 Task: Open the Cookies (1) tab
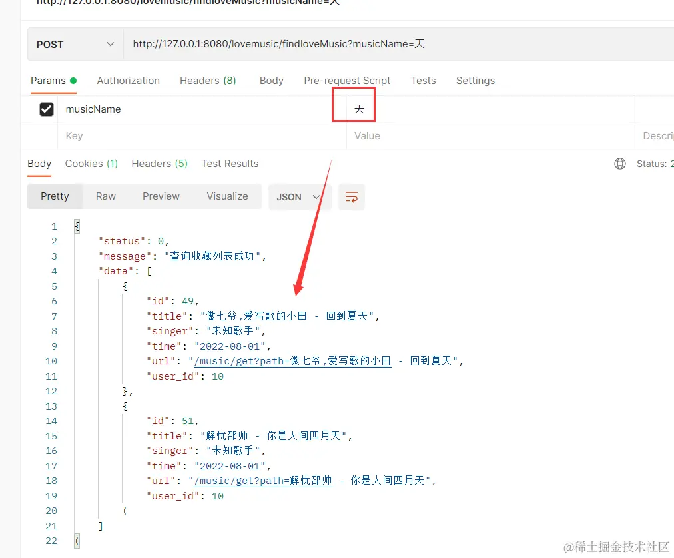[x=91, y=164]
